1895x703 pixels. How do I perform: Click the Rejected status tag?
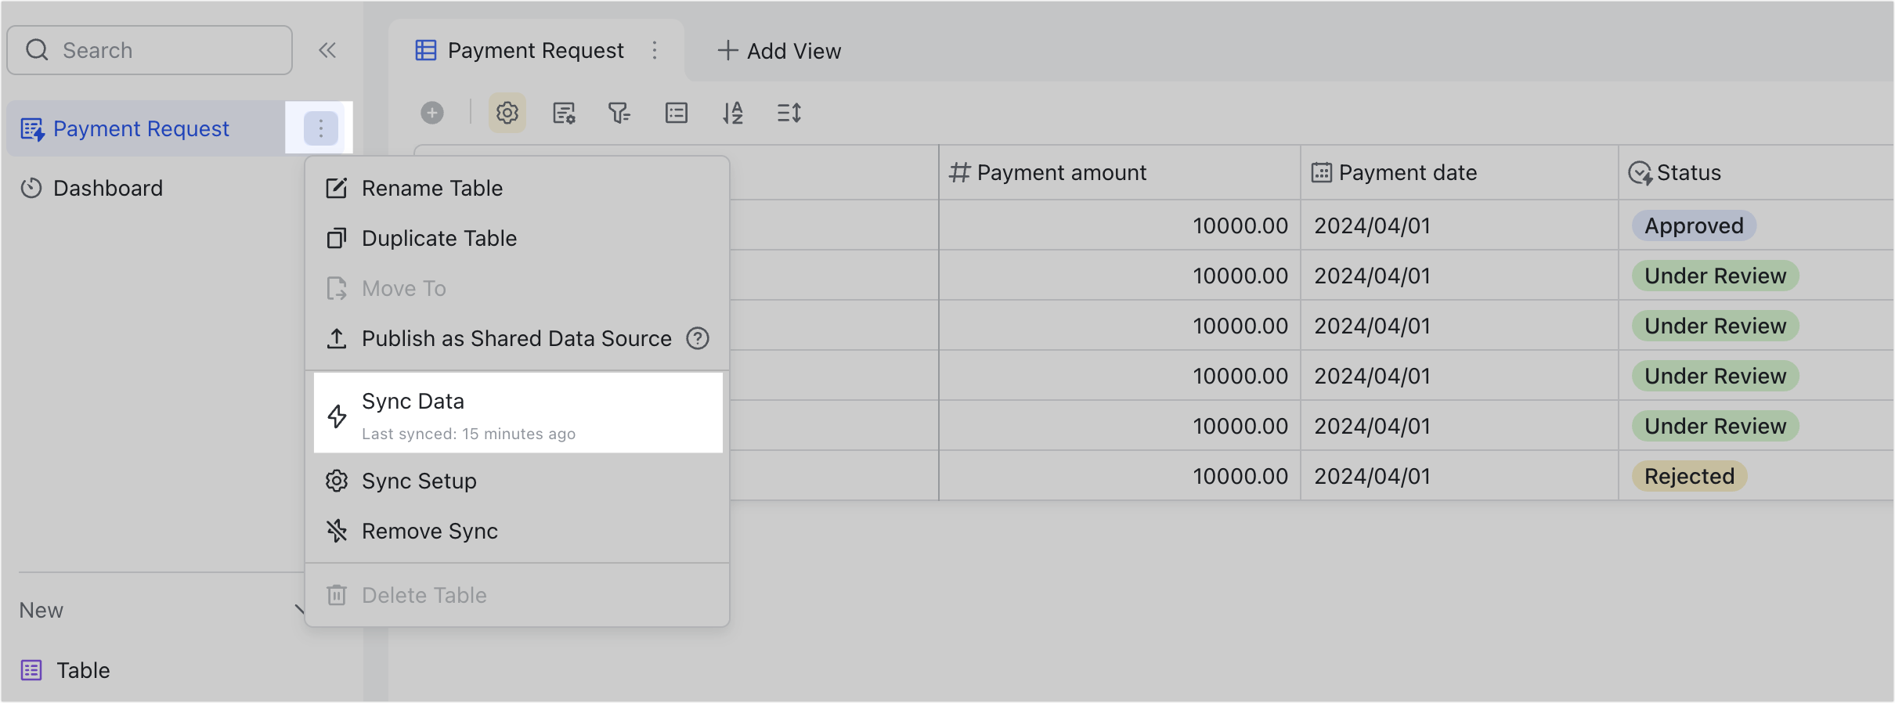click(x=1689, y=476)
